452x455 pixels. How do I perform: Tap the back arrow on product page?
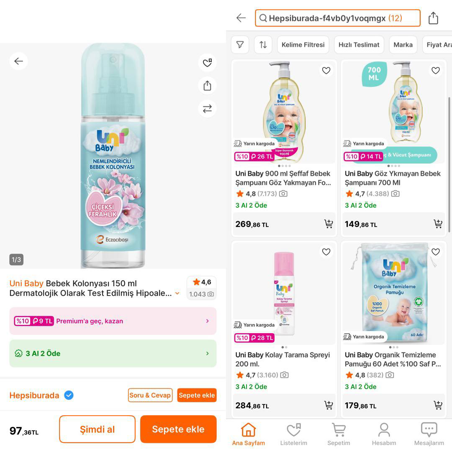point(18,61)
